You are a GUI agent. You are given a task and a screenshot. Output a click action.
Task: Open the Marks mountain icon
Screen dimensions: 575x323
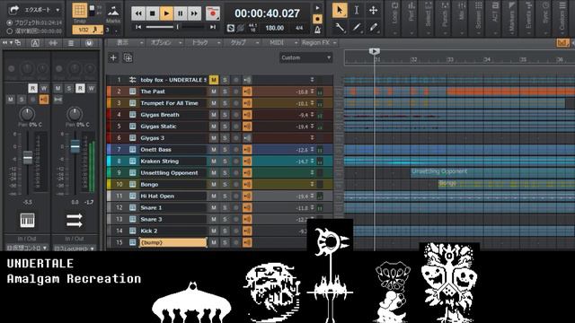point(113,12)
